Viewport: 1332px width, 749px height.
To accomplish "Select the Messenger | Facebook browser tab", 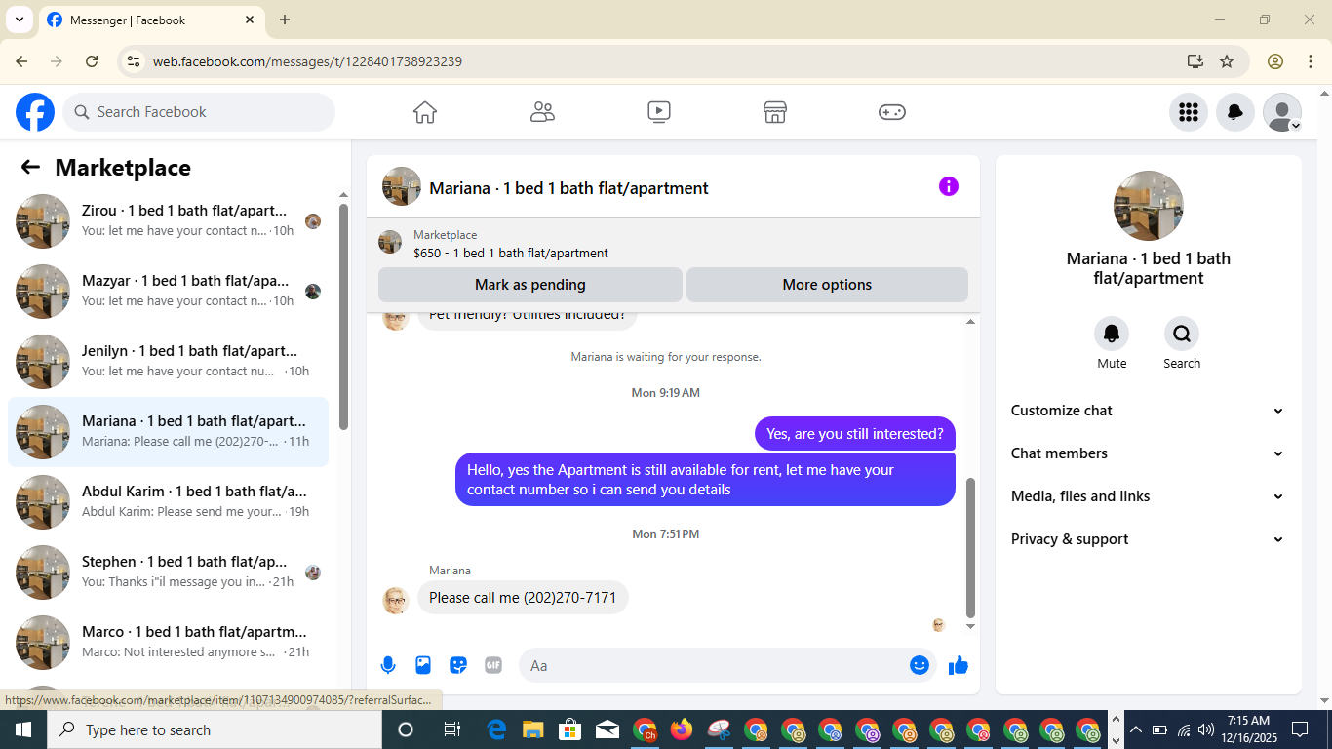I will pyautogui.click(x=151, y=20).
